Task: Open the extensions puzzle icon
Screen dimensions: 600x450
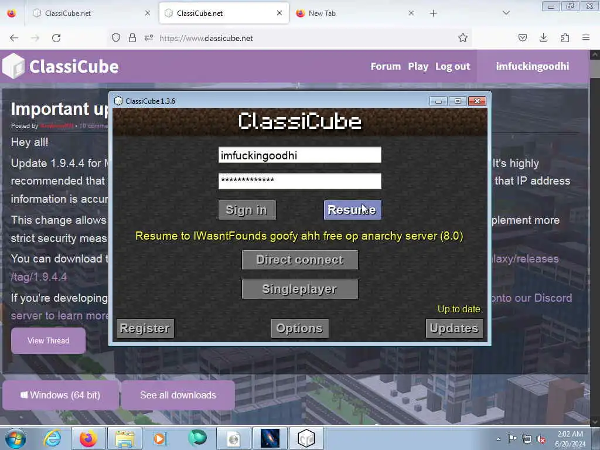Action: [565, 37]
